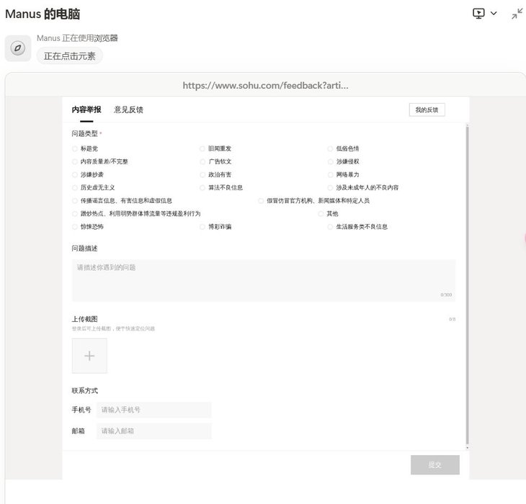Select the 涉嫌侵权 radio option
Viewport: 526px width, 504px height.
click(x=330, y=161)
